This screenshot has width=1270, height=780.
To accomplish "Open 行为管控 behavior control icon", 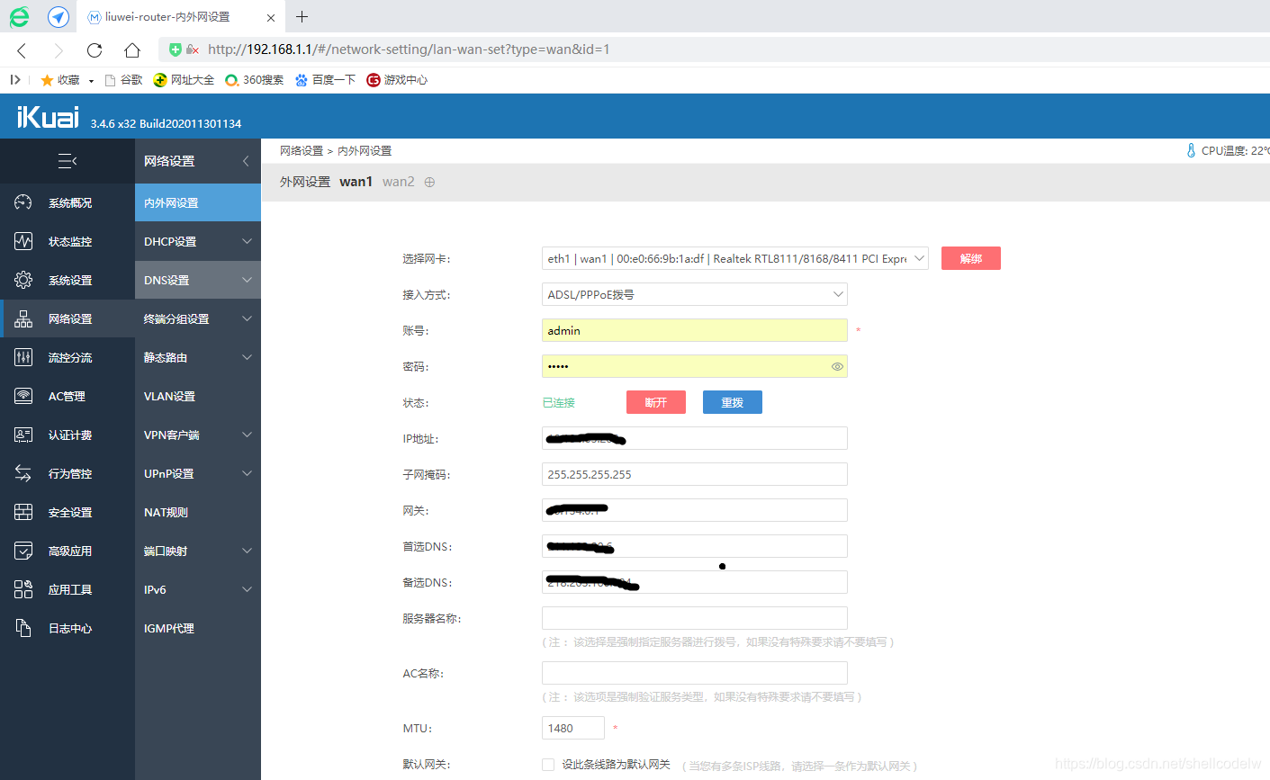I will pos(23,473).
